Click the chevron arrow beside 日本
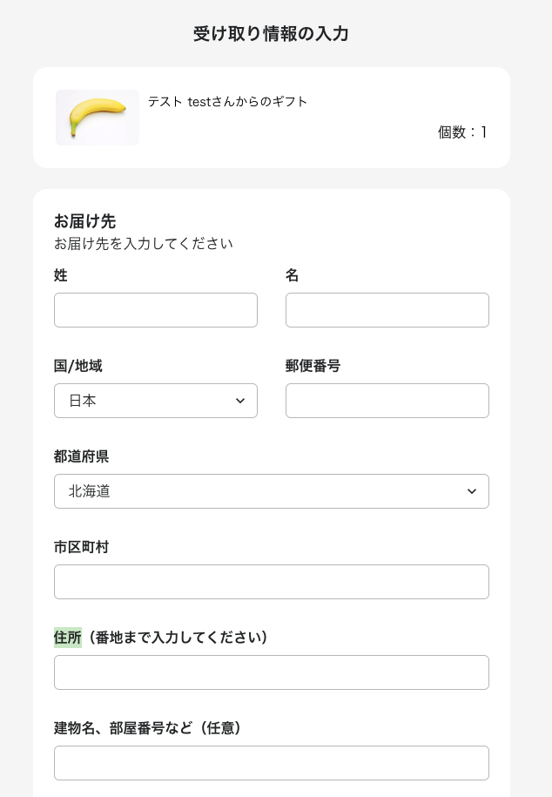The image size is (552, 797). click(240, 401)
